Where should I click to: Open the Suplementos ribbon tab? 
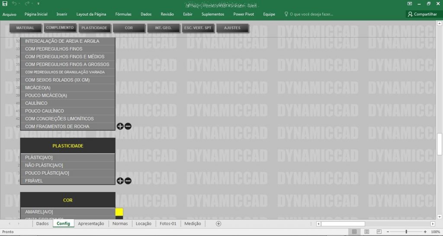tap(213, 14)
